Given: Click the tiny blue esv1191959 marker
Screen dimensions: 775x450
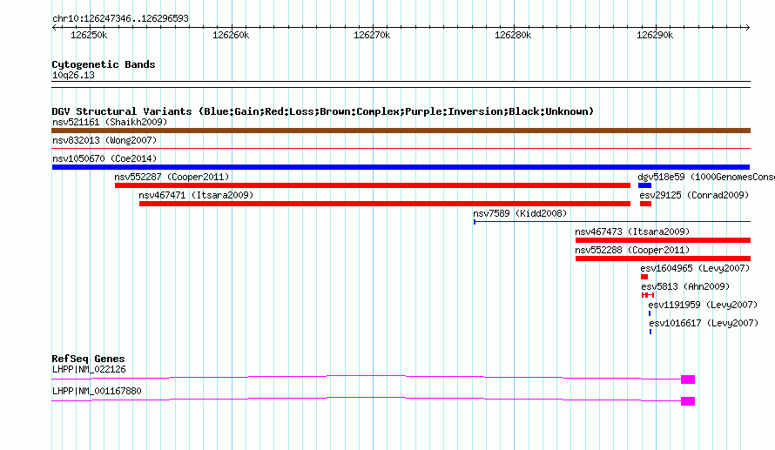Looking at the screenshot, I should pyautogui.click(x=650, y=313).
